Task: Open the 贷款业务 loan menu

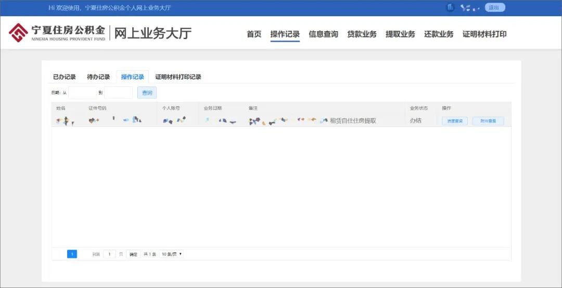Action: [x=362, y=34]
